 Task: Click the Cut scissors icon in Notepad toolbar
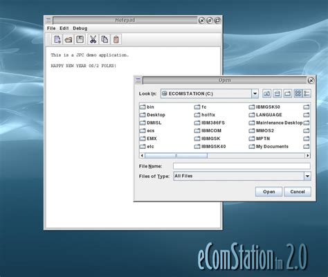(93, 39)
